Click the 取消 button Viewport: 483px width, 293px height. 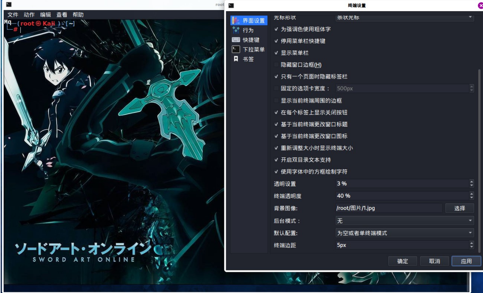point(434,261)
